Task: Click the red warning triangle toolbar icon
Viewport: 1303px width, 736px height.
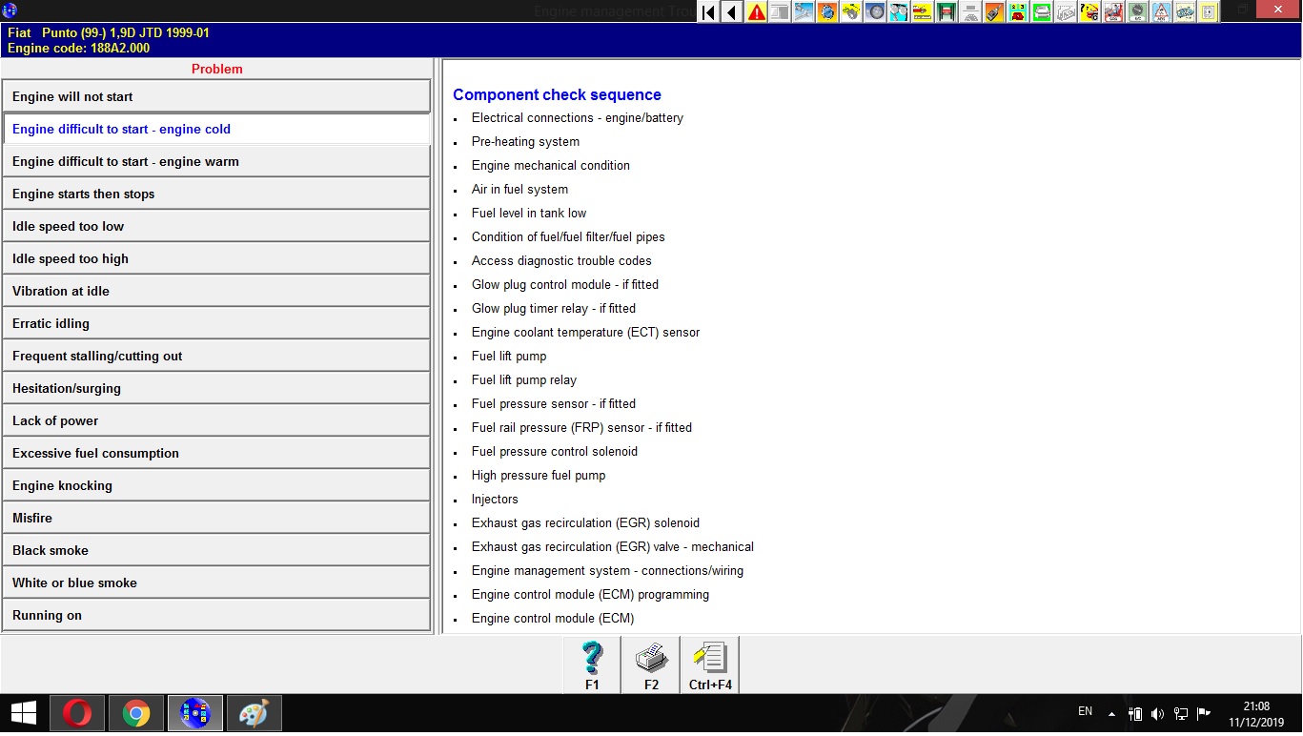Action: click(756, 12)
